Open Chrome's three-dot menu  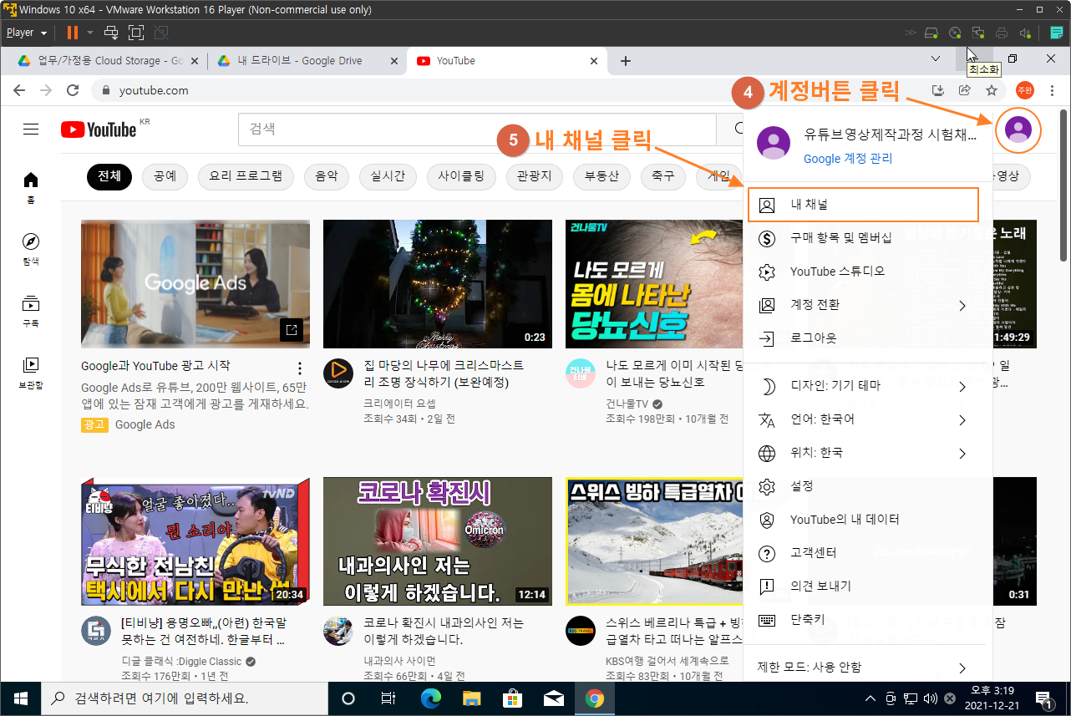tap(1052, 90)
